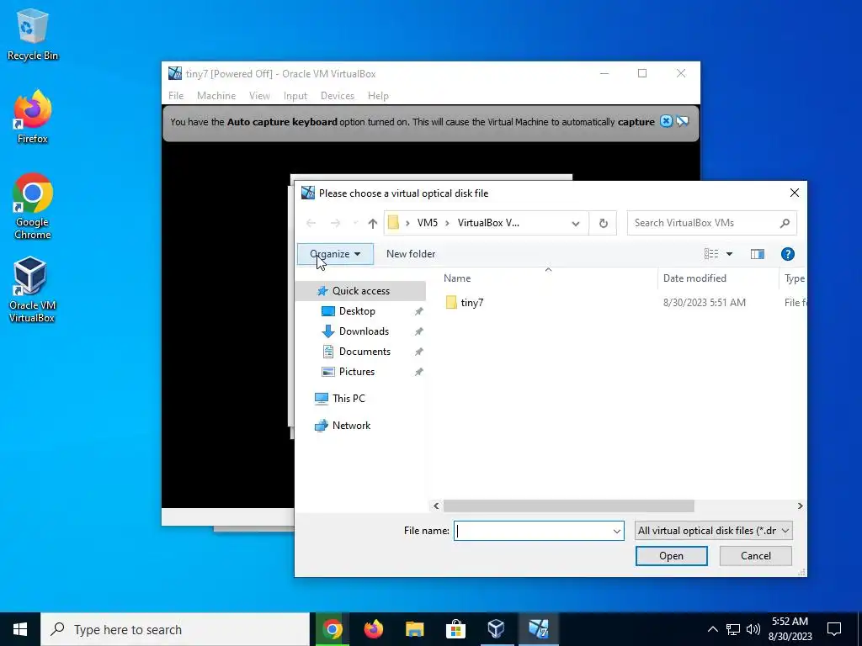Viewport: 862px width, 646px height.
Task: Click the scroll right arrow of file list
Action: (x=800, y=506)
